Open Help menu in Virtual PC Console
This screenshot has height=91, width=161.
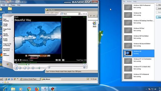[135, 2]
